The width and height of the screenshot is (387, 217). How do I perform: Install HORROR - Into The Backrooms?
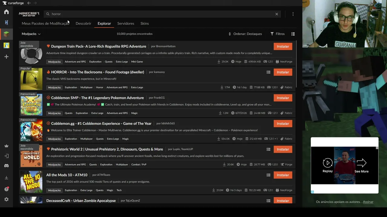click(x=283, y=72)
